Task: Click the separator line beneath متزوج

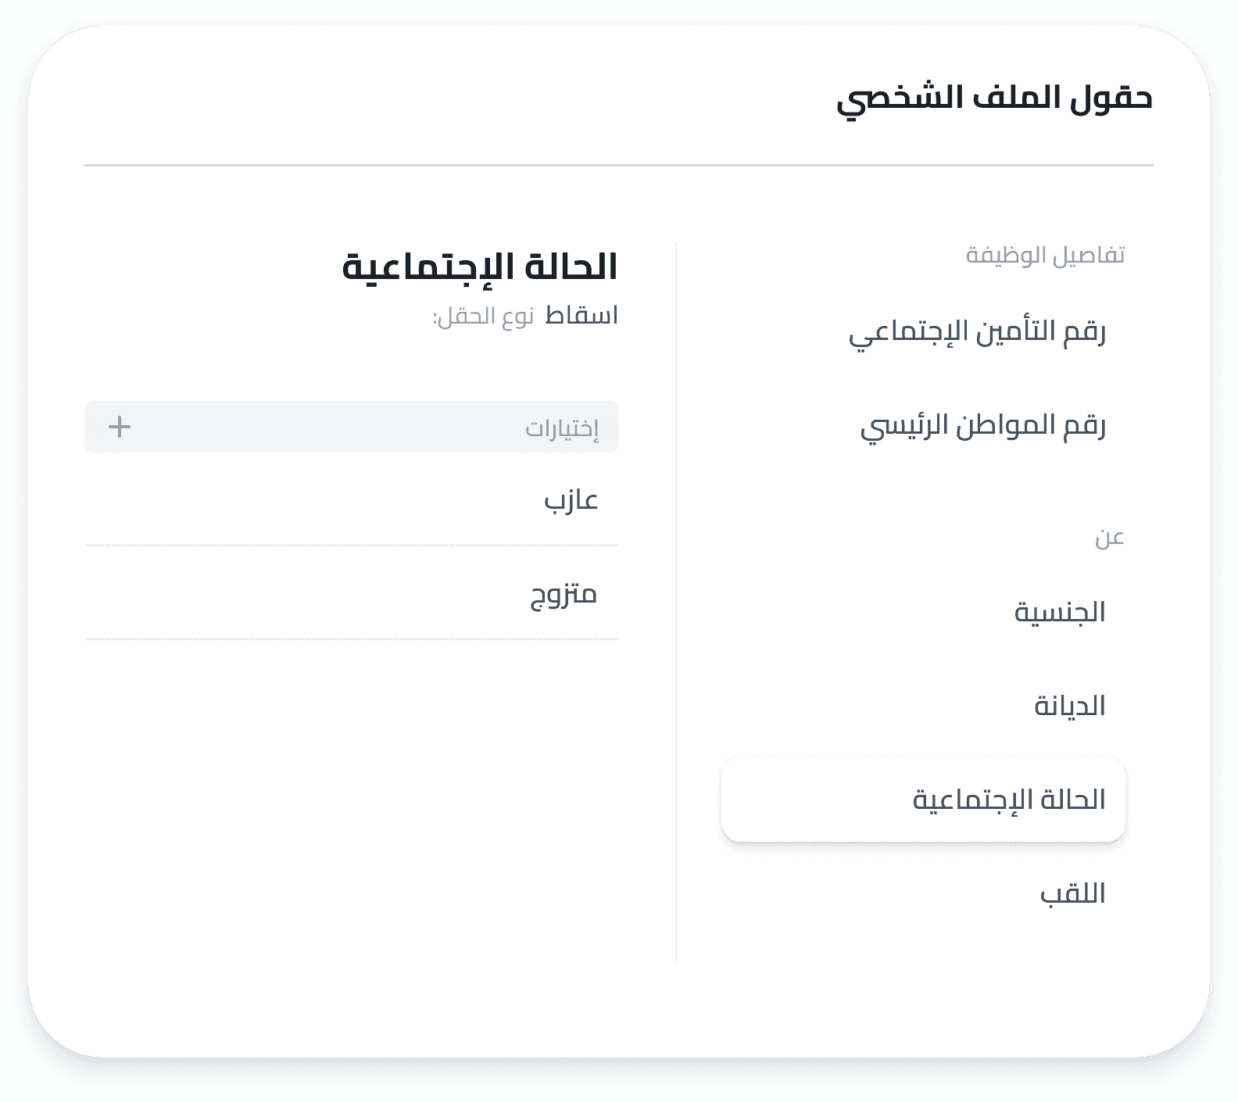Action: pos(352,639)
